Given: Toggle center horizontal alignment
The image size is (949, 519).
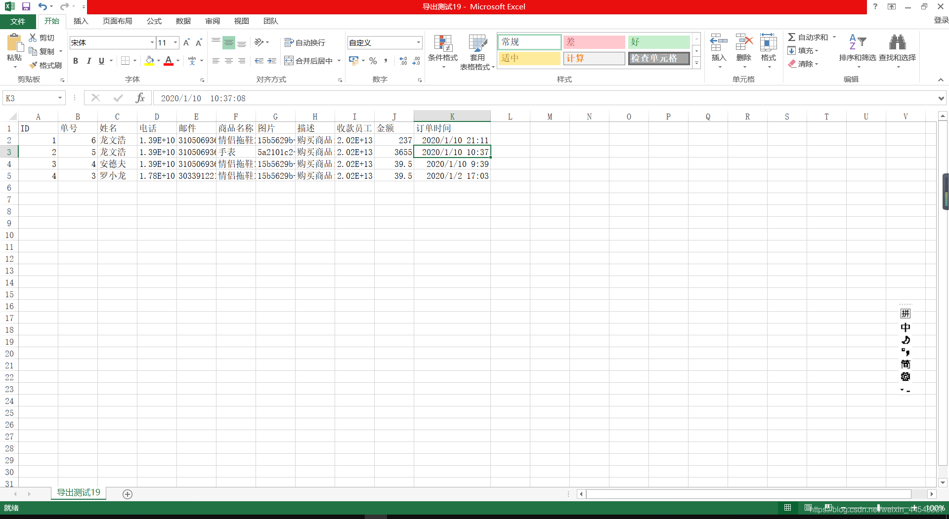Looking at the screenshot, I should click(229, 61).
